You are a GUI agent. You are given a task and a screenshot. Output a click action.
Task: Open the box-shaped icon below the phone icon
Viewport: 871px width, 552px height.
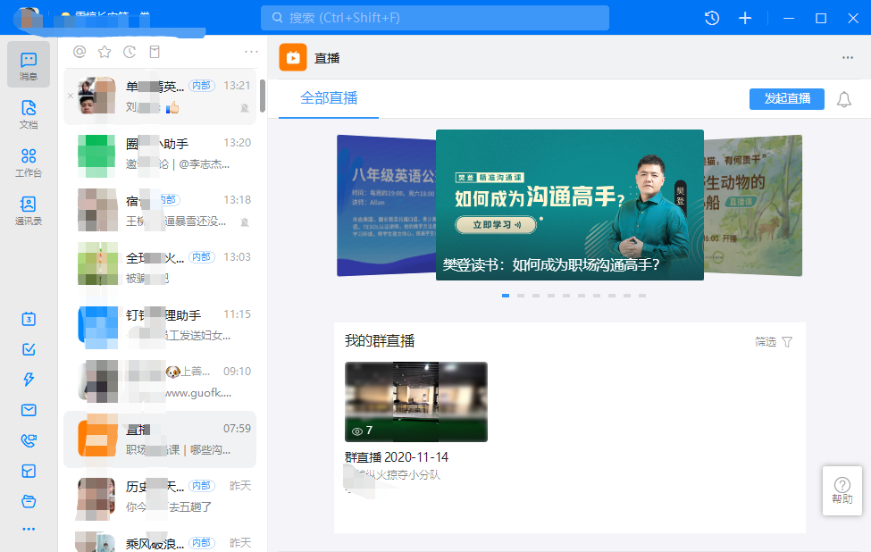point(29,471)
